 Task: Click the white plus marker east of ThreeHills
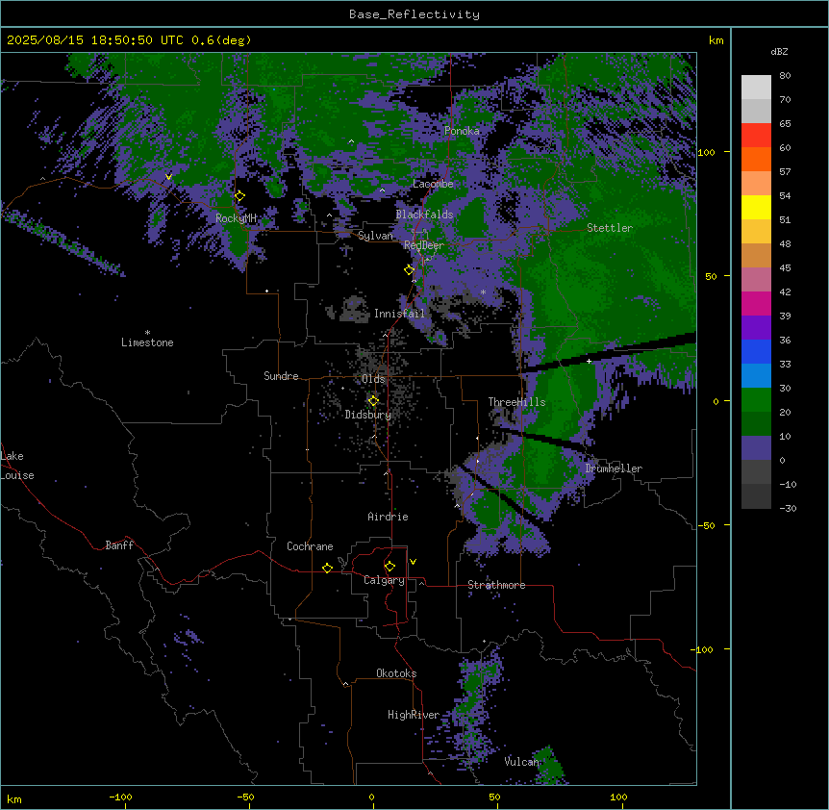(589, 361)
